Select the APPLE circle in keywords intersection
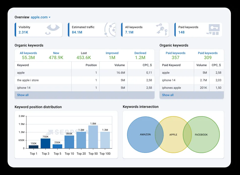 point(173,135)
